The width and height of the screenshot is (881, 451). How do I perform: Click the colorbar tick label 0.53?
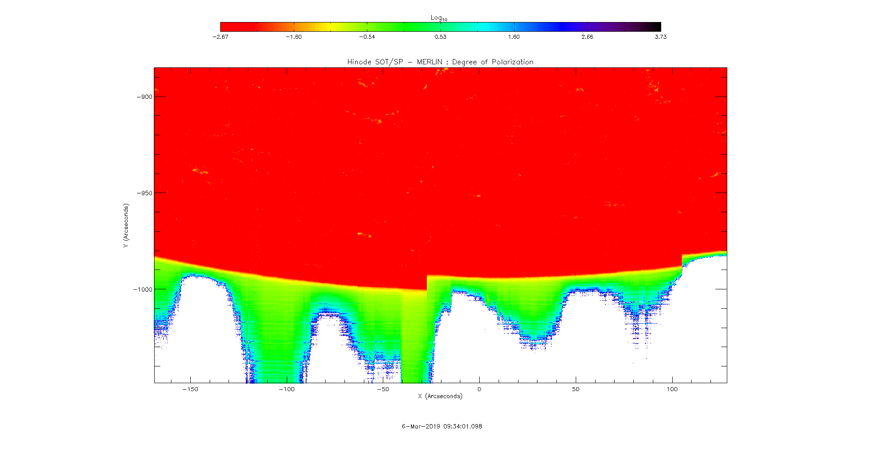(x=440, y=37)
